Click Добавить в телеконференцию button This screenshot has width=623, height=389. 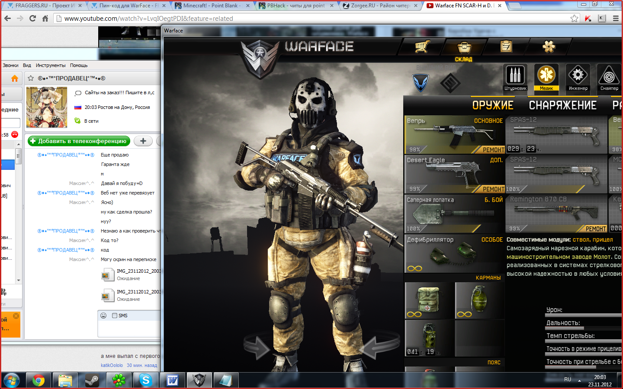79,141
